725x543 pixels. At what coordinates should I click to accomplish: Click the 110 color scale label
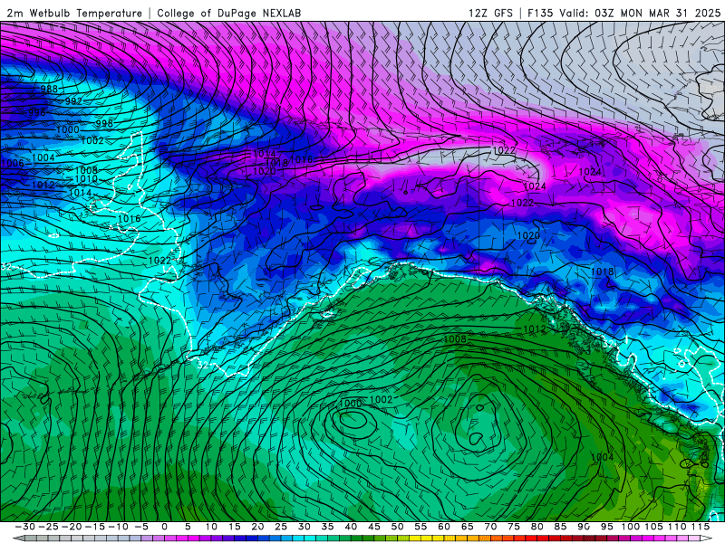pyautogui.click(x=677, y=527)
